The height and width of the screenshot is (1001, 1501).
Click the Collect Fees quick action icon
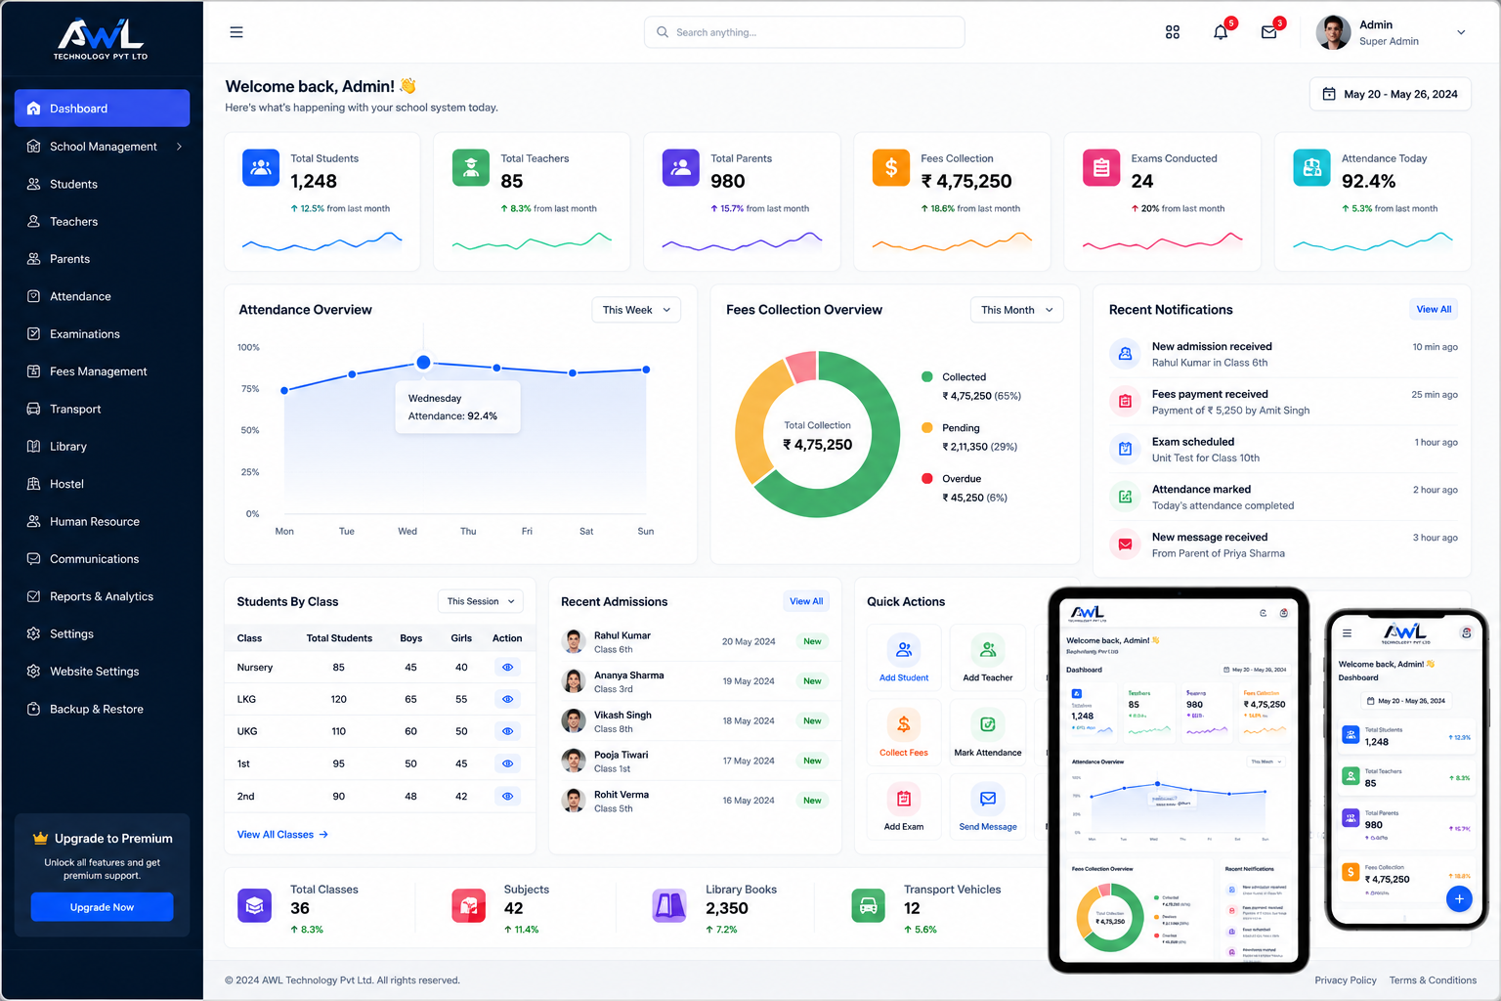pos(904,724)
